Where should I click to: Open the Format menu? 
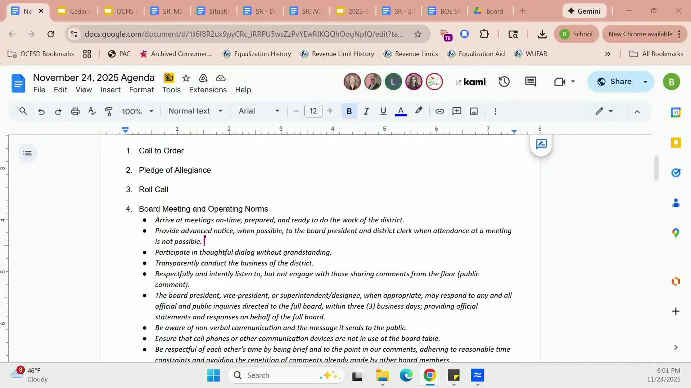(x=141, y=90)
